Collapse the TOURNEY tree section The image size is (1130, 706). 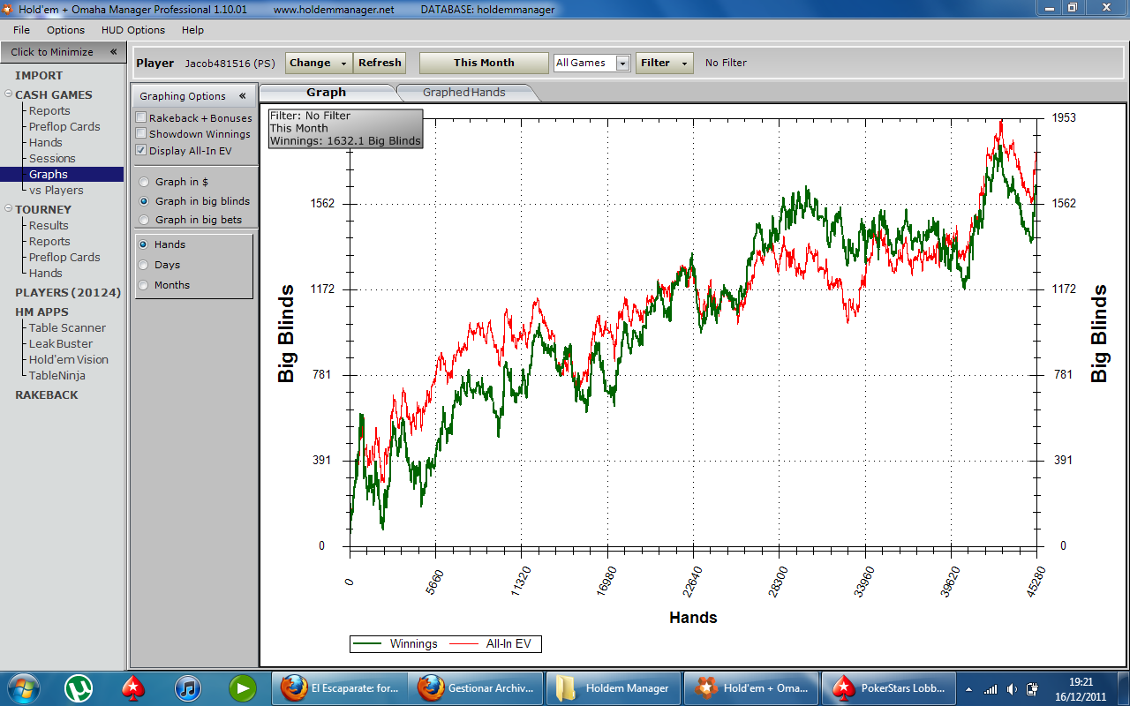pyautogui.click(x=8, y=209)
